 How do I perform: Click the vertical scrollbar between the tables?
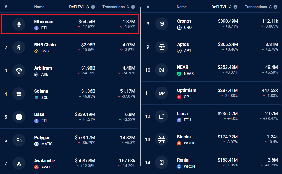pyautogui.click(x=140, y=86)
